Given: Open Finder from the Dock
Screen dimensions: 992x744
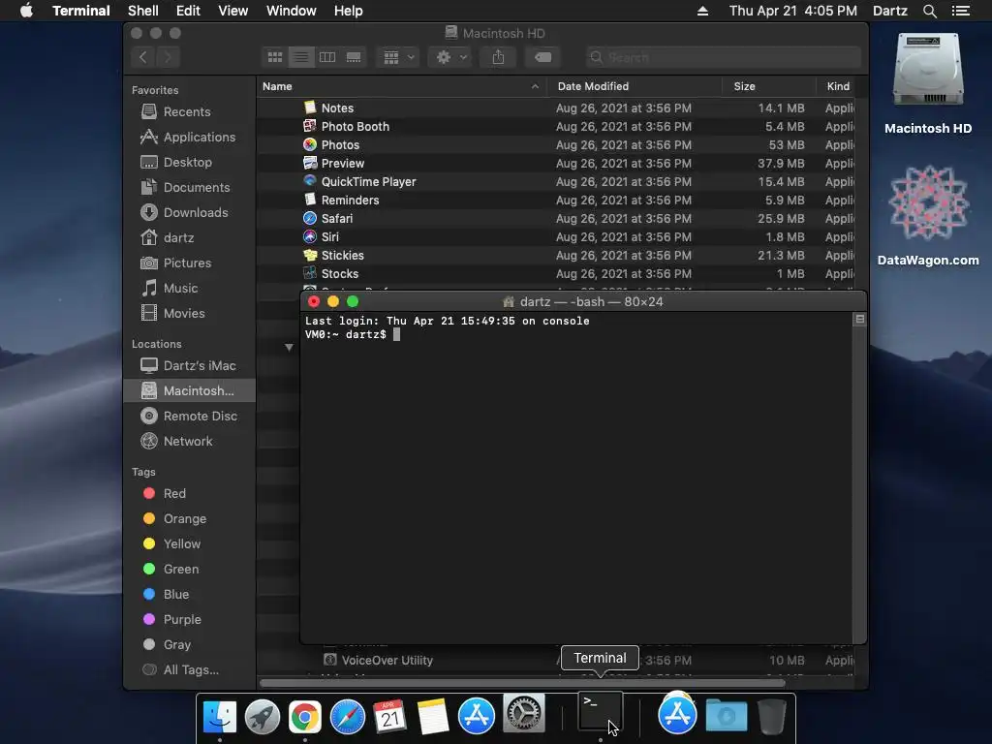Looking at the screenshot, I should (x=220, y=717).
